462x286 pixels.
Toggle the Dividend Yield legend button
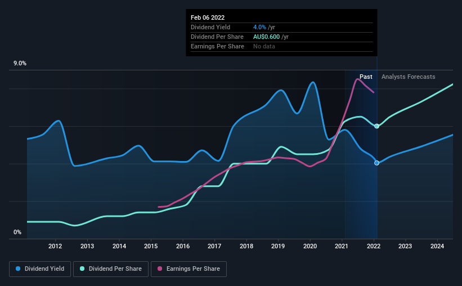point(40,269)
